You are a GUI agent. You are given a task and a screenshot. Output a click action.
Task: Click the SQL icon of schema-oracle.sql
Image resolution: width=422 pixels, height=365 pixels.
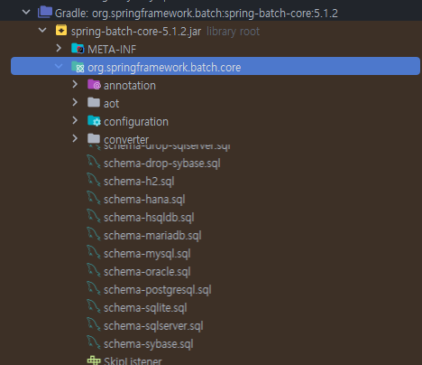[x=94, y=270]
